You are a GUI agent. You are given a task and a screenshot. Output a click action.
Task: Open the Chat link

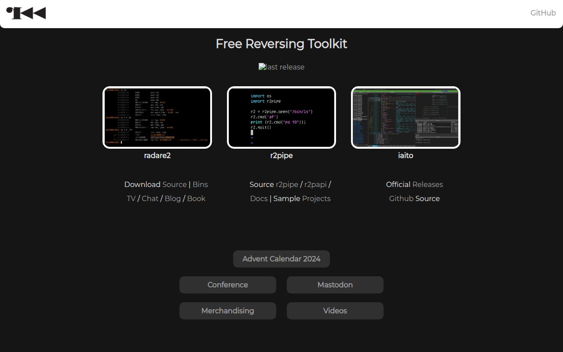[150, 198]
